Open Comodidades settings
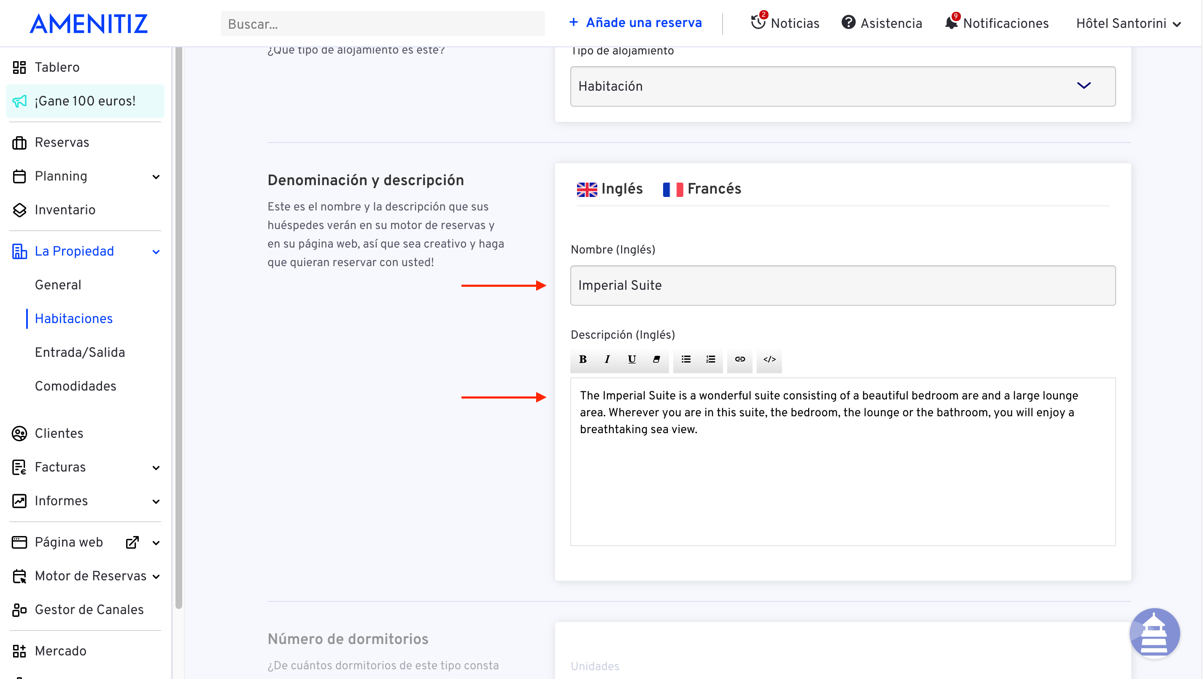Screen dimensions: 1203x679 coord(76,386)
